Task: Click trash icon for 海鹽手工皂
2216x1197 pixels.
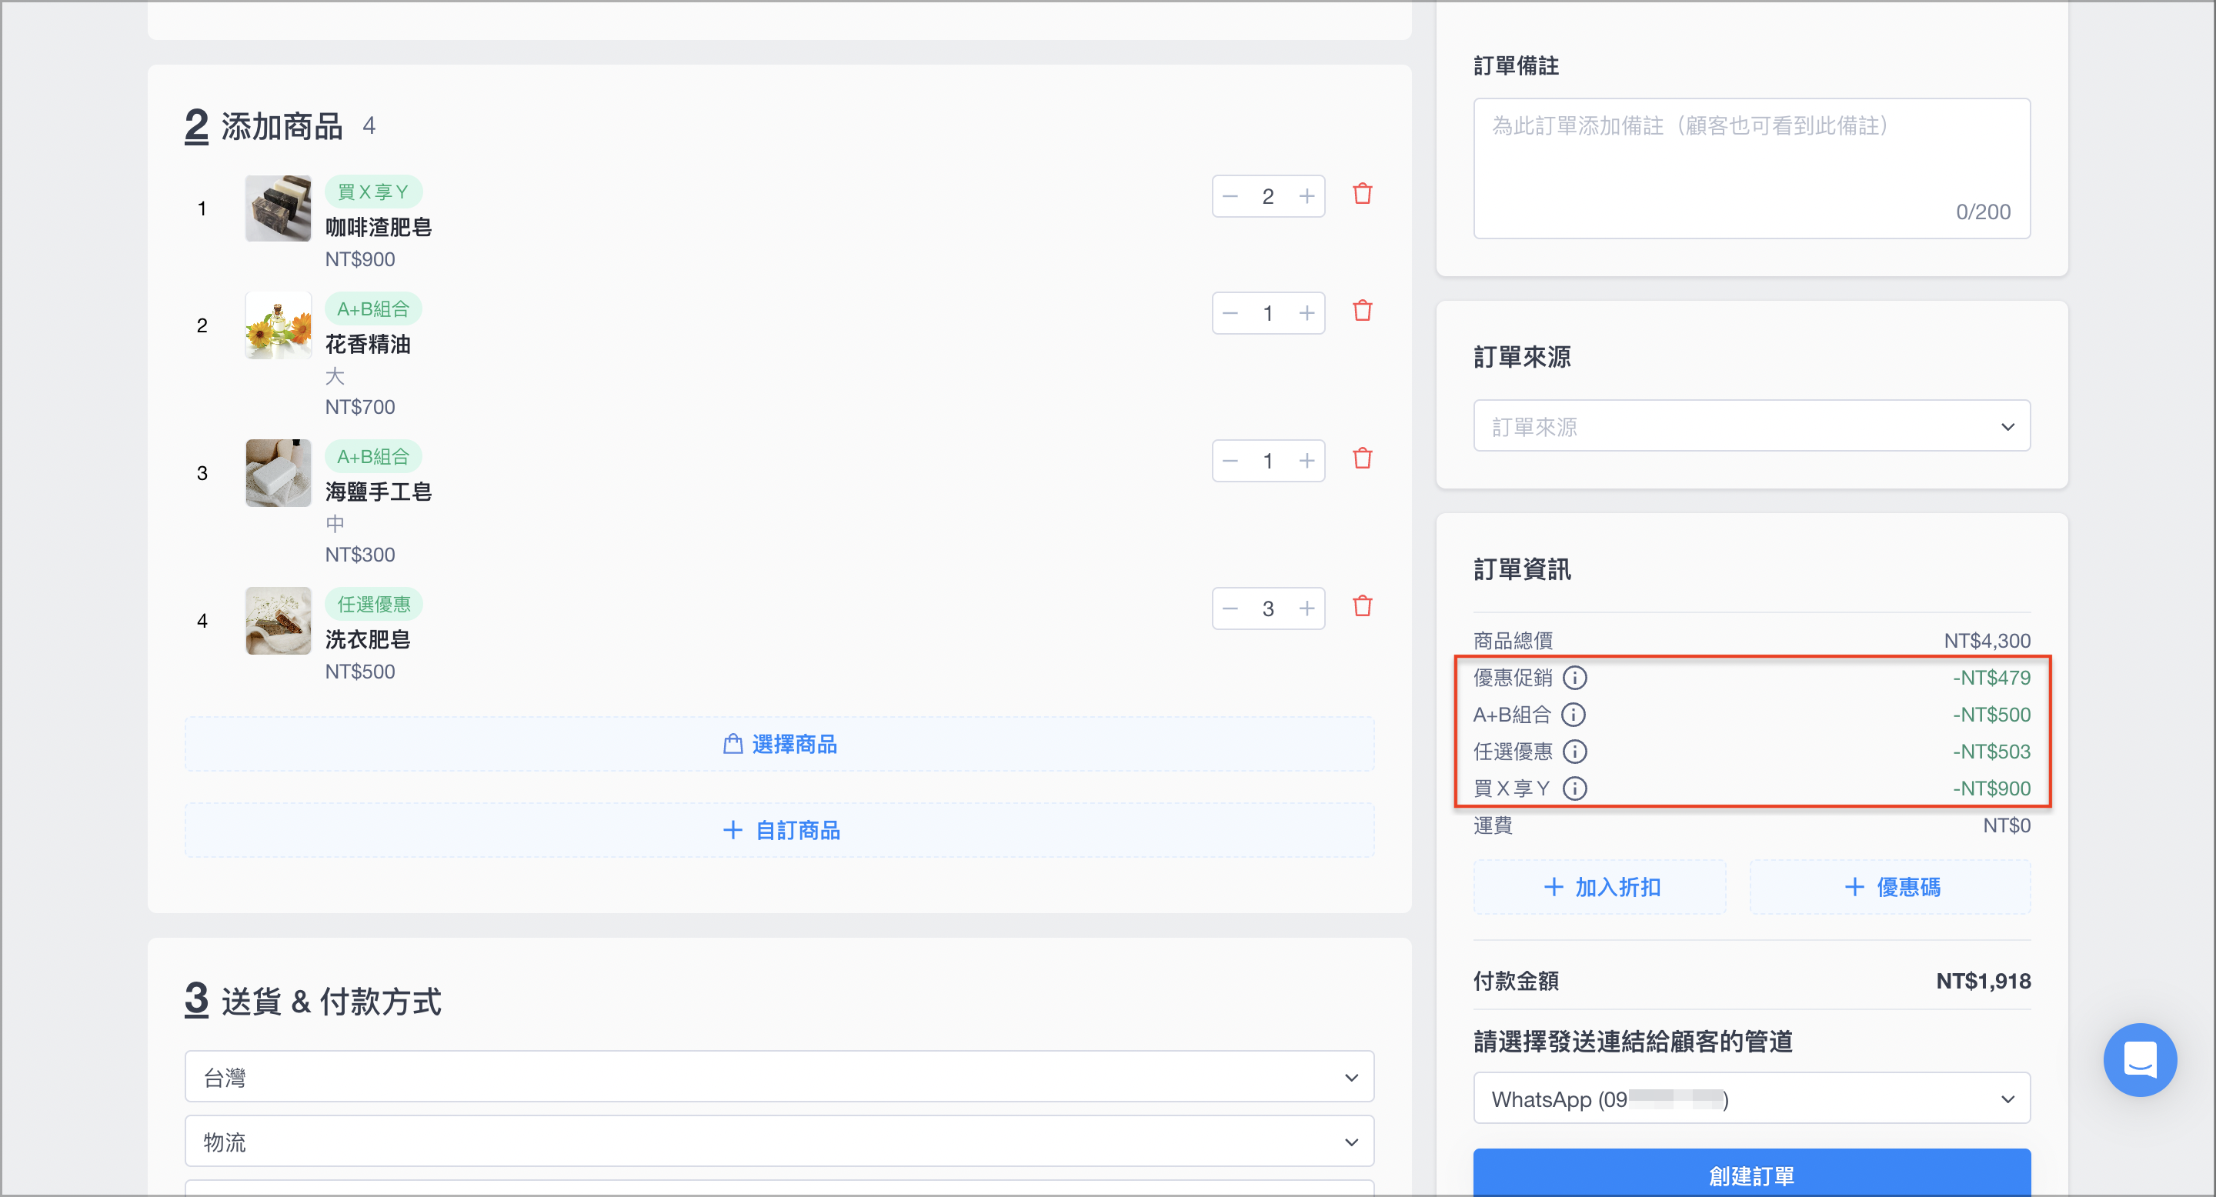Action: click(x=1362, y=459)
